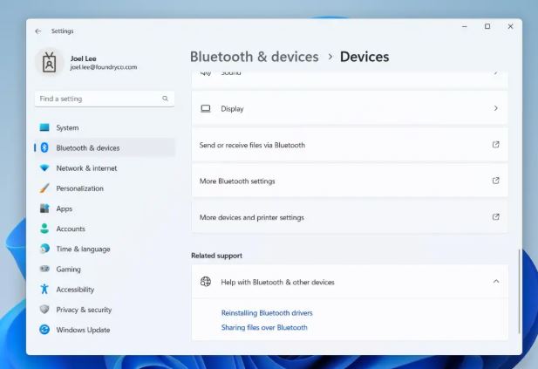Click the back arrow in Settings header

[x=37, y=31]
